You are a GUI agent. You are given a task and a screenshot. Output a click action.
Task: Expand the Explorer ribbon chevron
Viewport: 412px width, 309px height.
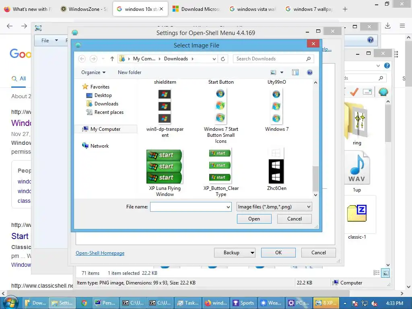tap(378, 66)
